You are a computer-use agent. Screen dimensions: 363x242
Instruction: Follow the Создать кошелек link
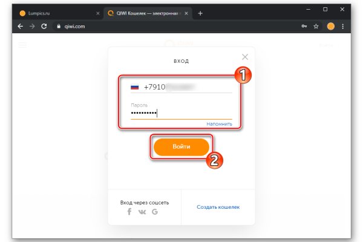pos(218,207)
